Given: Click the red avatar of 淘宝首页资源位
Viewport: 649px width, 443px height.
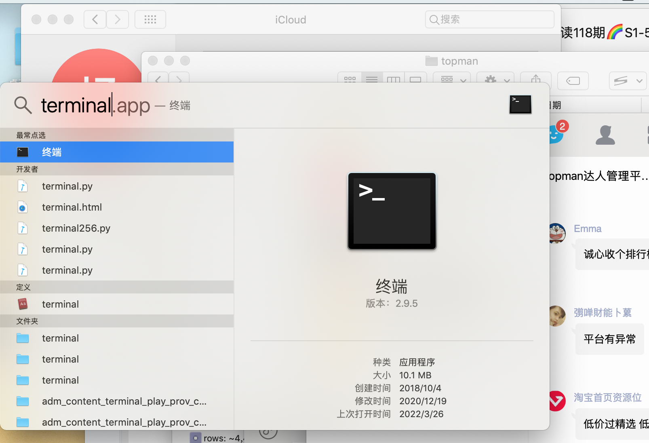Looking at the screenshot, I should 557,401.
